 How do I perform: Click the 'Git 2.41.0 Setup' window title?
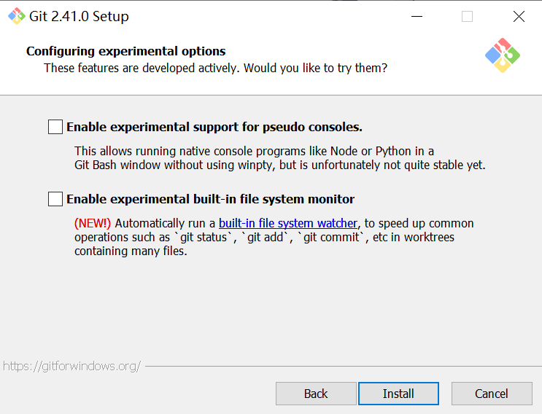click(80, 16)
